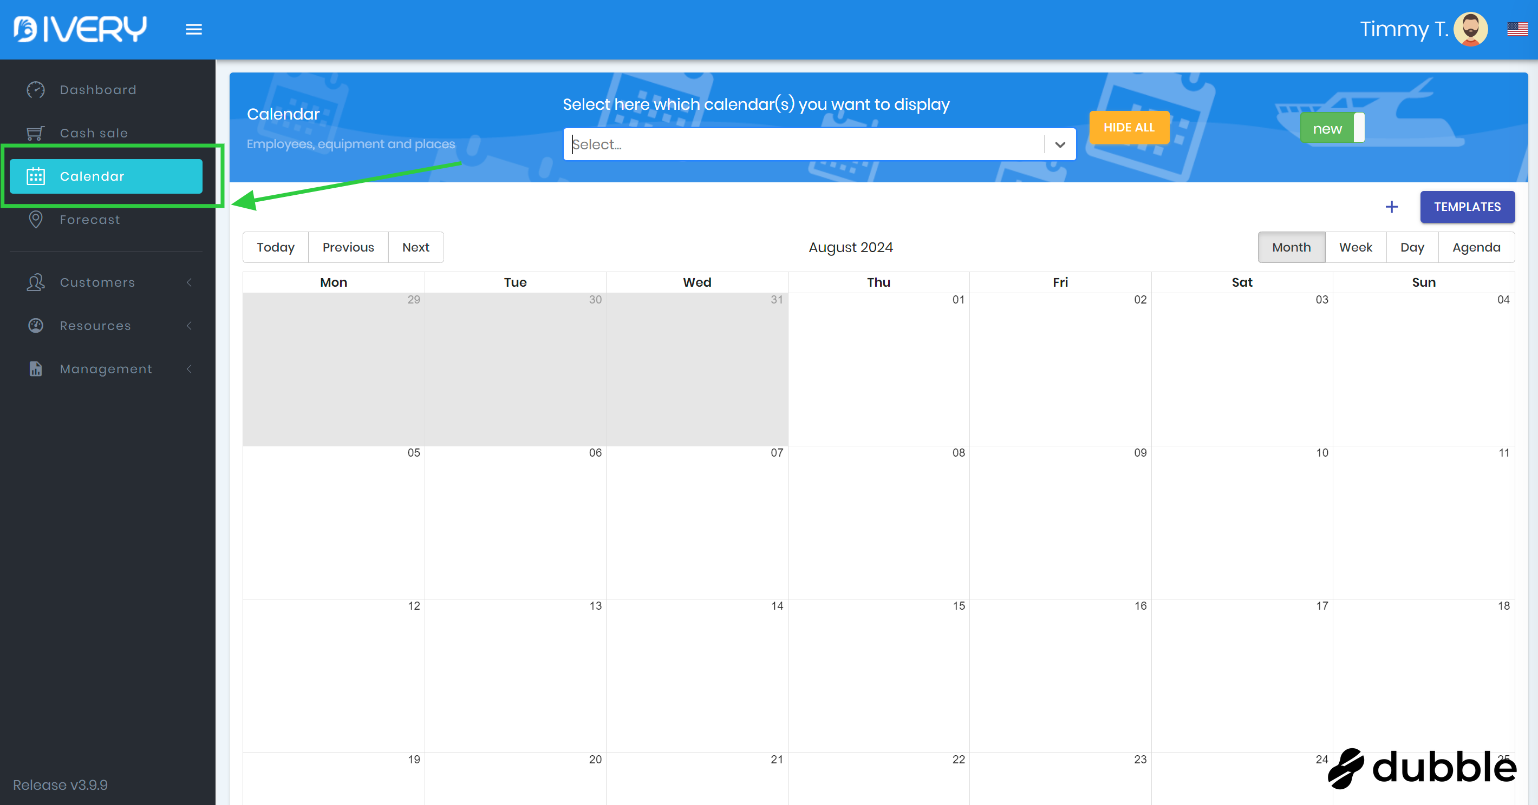Viewport: 1538px width, 805px height.
Task: Switch to Month view
Action: tap(1291, 247)
